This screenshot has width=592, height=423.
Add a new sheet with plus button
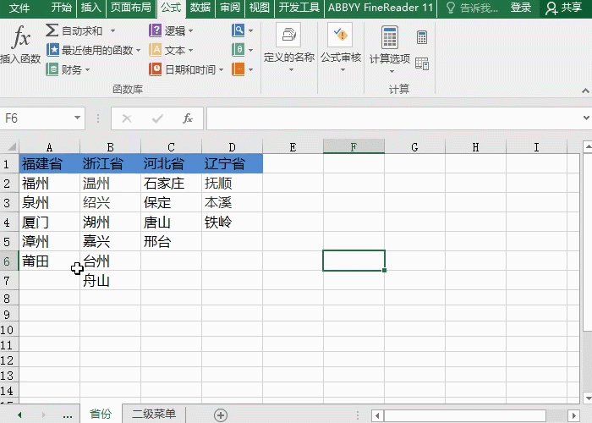coord(221,415)
